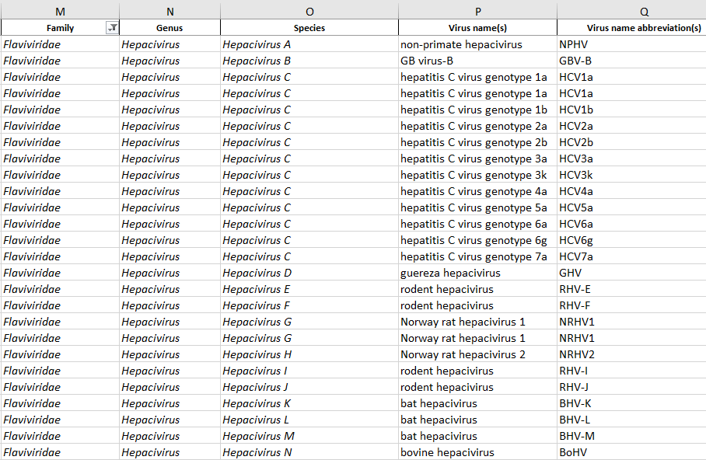Viewport: 706px width, 460px height.
Task: Select column N header
Action: 170,11
